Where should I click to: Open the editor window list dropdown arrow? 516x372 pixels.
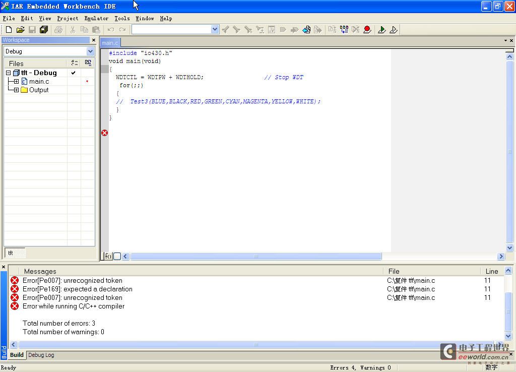[x=505, y=40]
